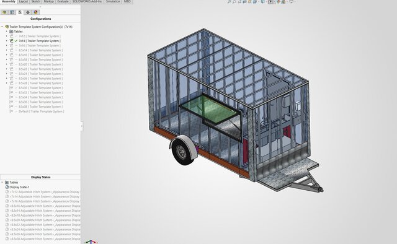
Task: Open the PropertyManager tab icon
Action: (12, 12)
